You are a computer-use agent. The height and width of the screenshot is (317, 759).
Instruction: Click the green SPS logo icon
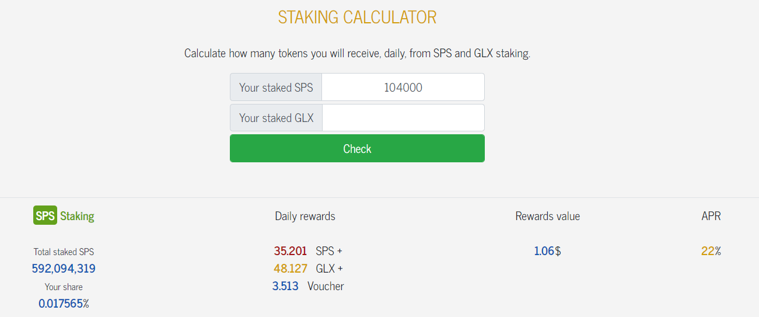click(x=45, y=215)
